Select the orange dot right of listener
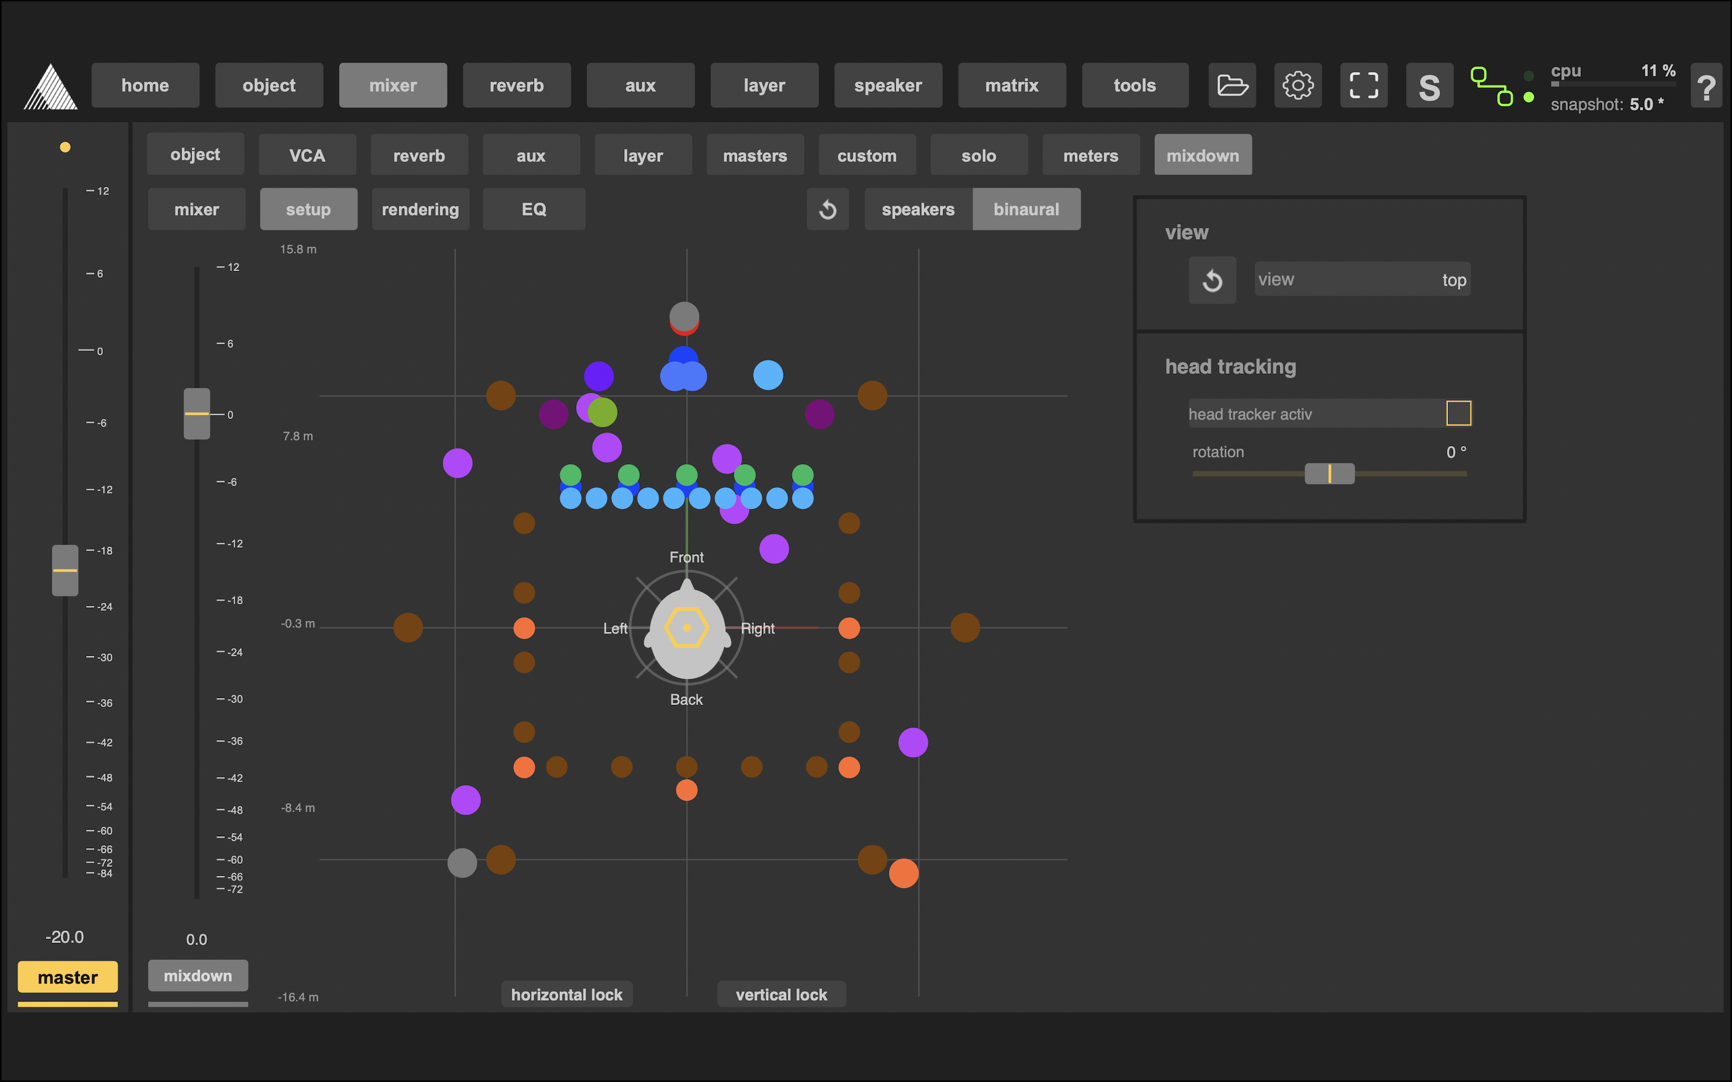1732x1082 pixels. tap(849, 628)
